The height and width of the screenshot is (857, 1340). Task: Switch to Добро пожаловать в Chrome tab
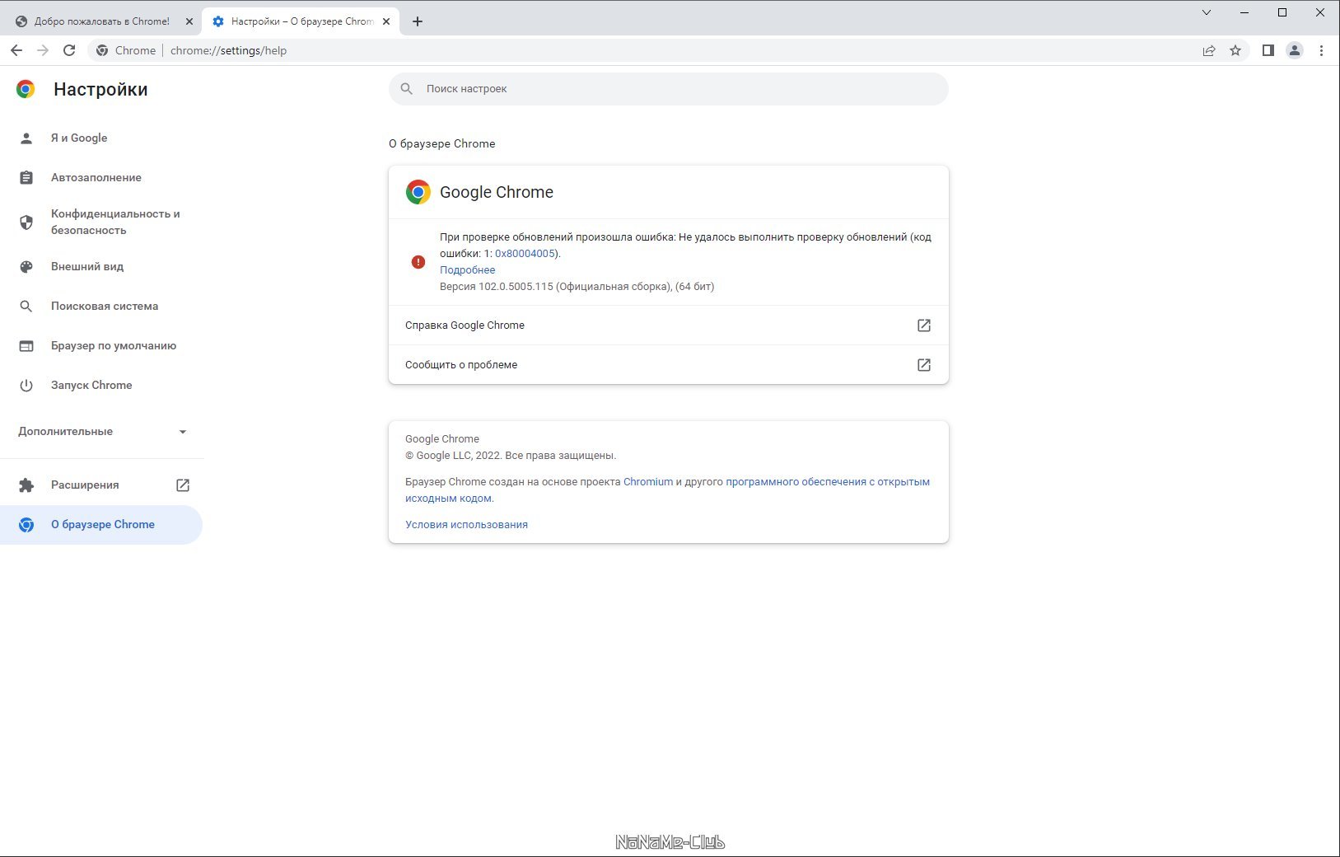[x=101, y=21]
